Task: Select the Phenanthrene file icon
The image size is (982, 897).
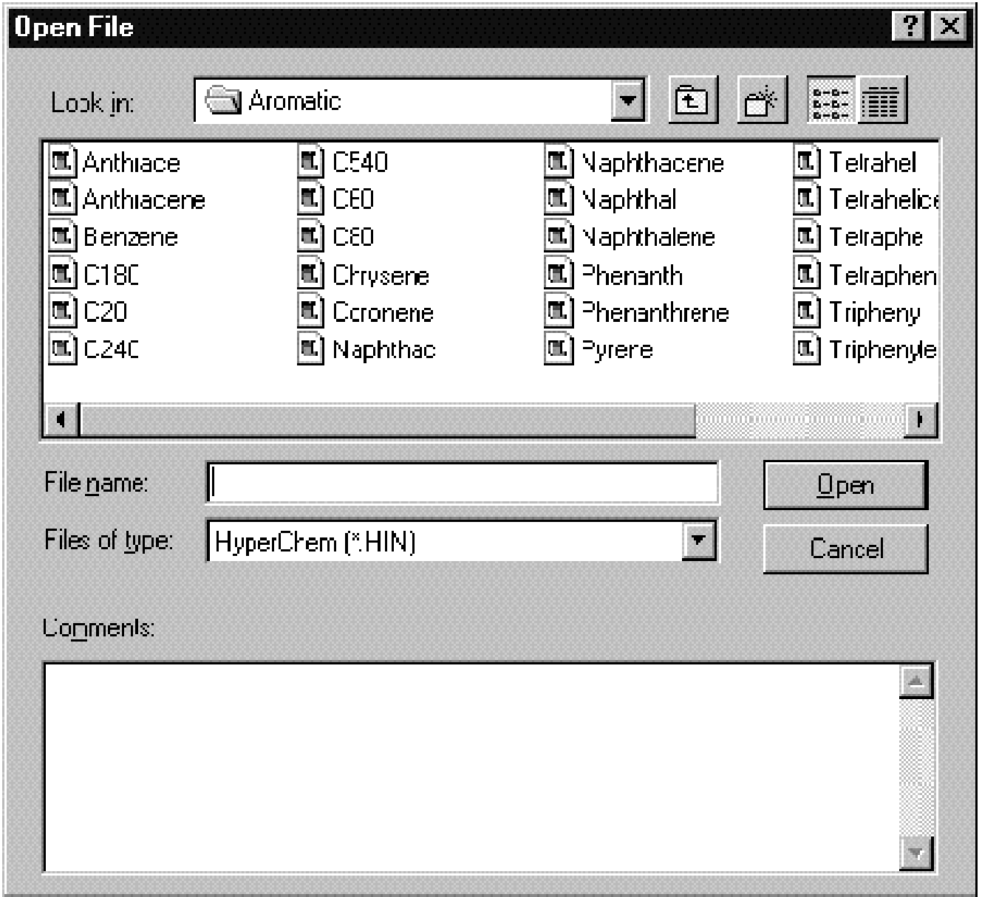Action: (x=559, y=312)
